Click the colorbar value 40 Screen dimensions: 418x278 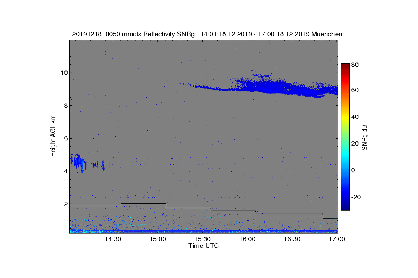click(x=355, y=117)
